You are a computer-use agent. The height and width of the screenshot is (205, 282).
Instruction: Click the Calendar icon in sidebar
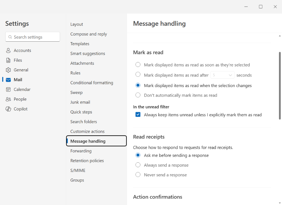[8, 90]
